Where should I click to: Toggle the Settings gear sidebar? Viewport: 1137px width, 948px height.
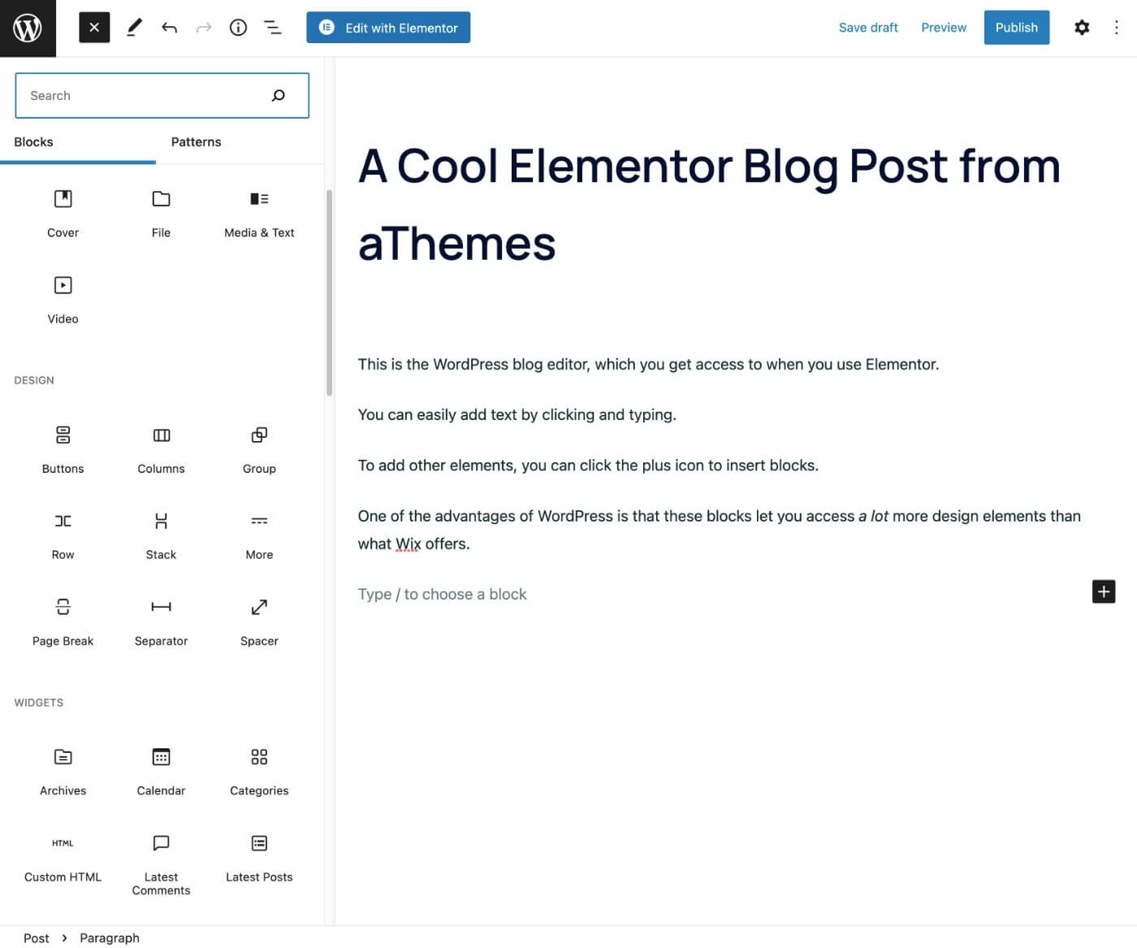pyautogui.click(x=1082, y=28)
